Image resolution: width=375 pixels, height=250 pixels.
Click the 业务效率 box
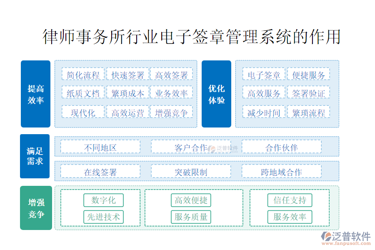click(171, 92)
